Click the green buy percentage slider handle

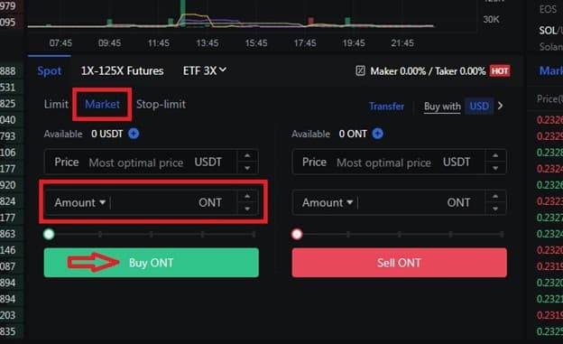coord(49,235)
